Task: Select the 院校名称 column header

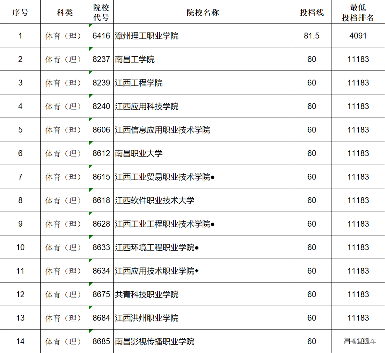Action: coord(202,12)
